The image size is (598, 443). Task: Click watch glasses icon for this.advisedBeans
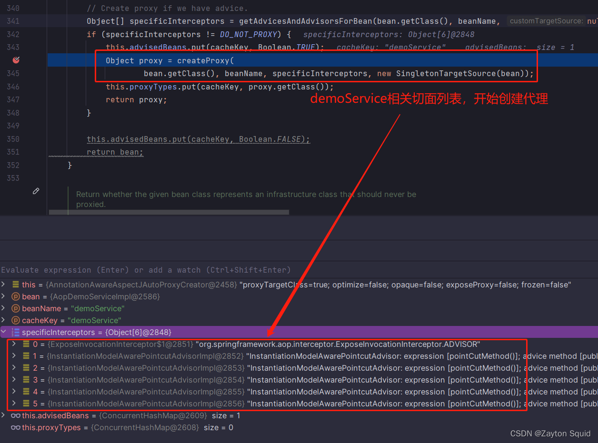pyautogui.click(x=16, y=415)
